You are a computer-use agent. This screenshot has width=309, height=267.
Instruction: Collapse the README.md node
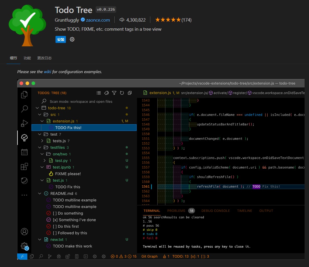pyautogui.click(x=40, y=194)
